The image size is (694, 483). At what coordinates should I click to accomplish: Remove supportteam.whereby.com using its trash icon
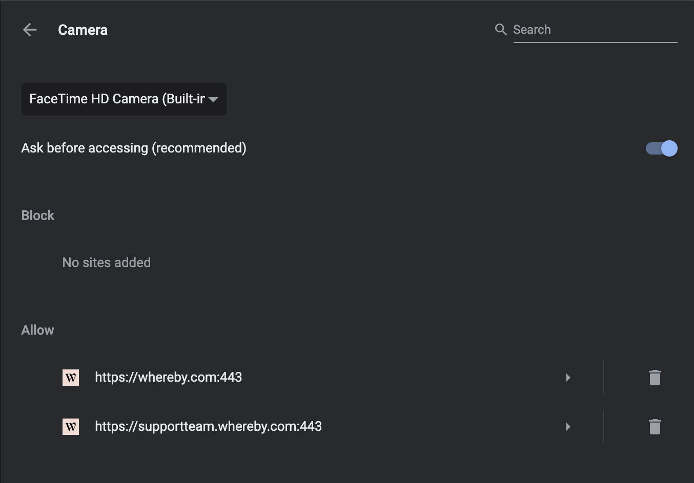tap(655, 427)
